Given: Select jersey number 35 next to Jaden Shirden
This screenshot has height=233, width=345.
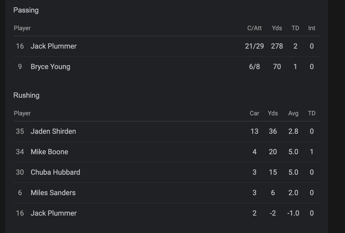Looking at the screenshot, I should 20,131.
